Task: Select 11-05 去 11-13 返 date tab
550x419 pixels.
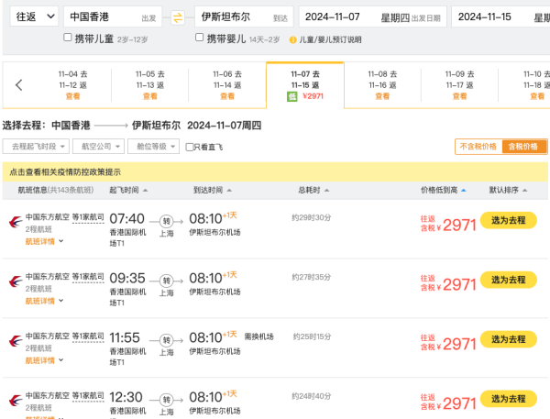Action: click(150, 85)
